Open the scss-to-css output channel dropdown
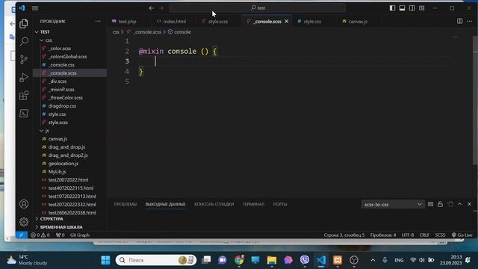The height and width of the screenshot is (269, 478). pyautogui.click(x=393, y=204)
